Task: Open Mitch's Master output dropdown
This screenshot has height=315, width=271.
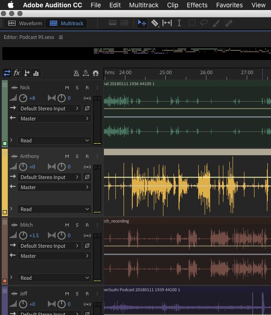Action: click(x=54, y=256)
